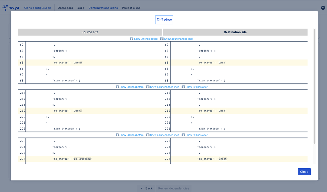Screen dimensions: 327x192
Task: Click source line number 270
Action: 23,141
